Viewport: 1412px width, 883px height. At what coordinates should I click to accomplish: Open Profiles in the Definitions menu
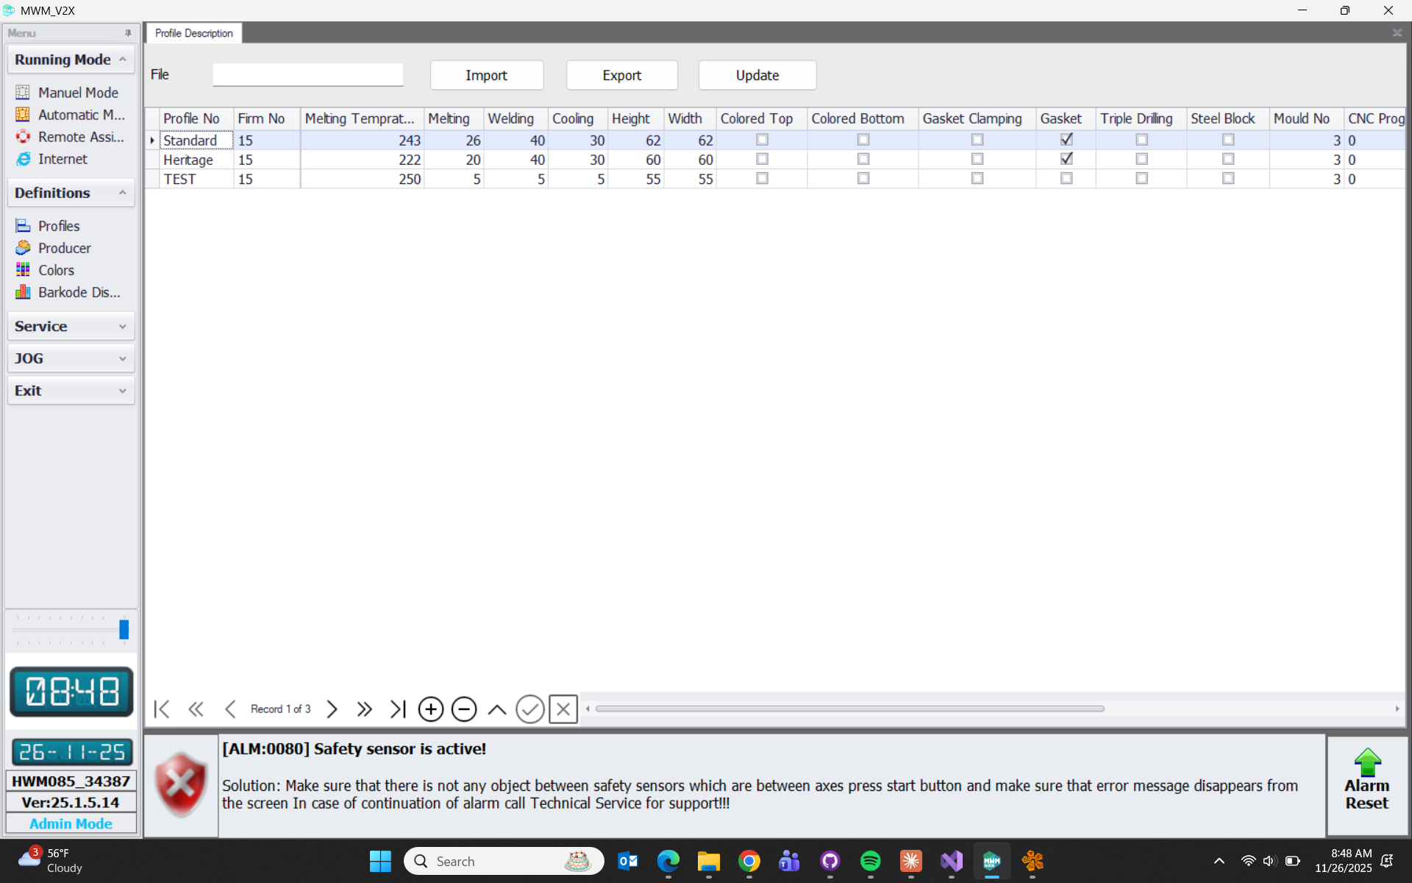59,226
